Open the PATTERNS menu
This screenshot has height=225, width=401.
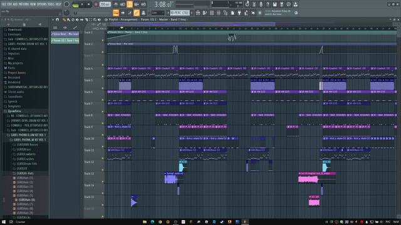24,4
